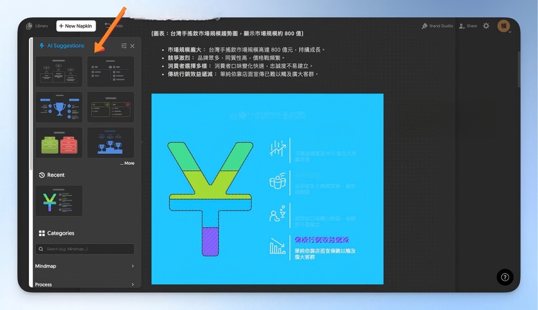Open the help question mark button
This screenshot has width=538, height=310.
(x=505, y=277)
